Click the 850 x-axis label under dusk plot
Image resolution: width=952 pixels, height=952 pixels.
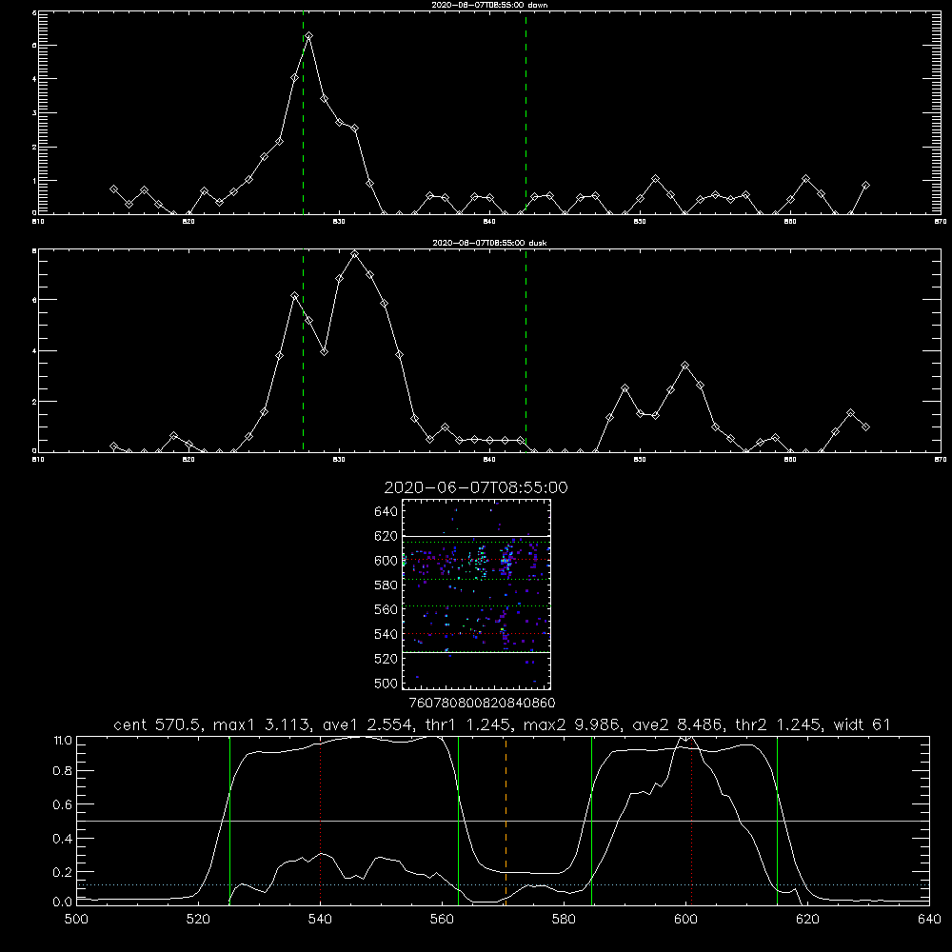[640, 460]
